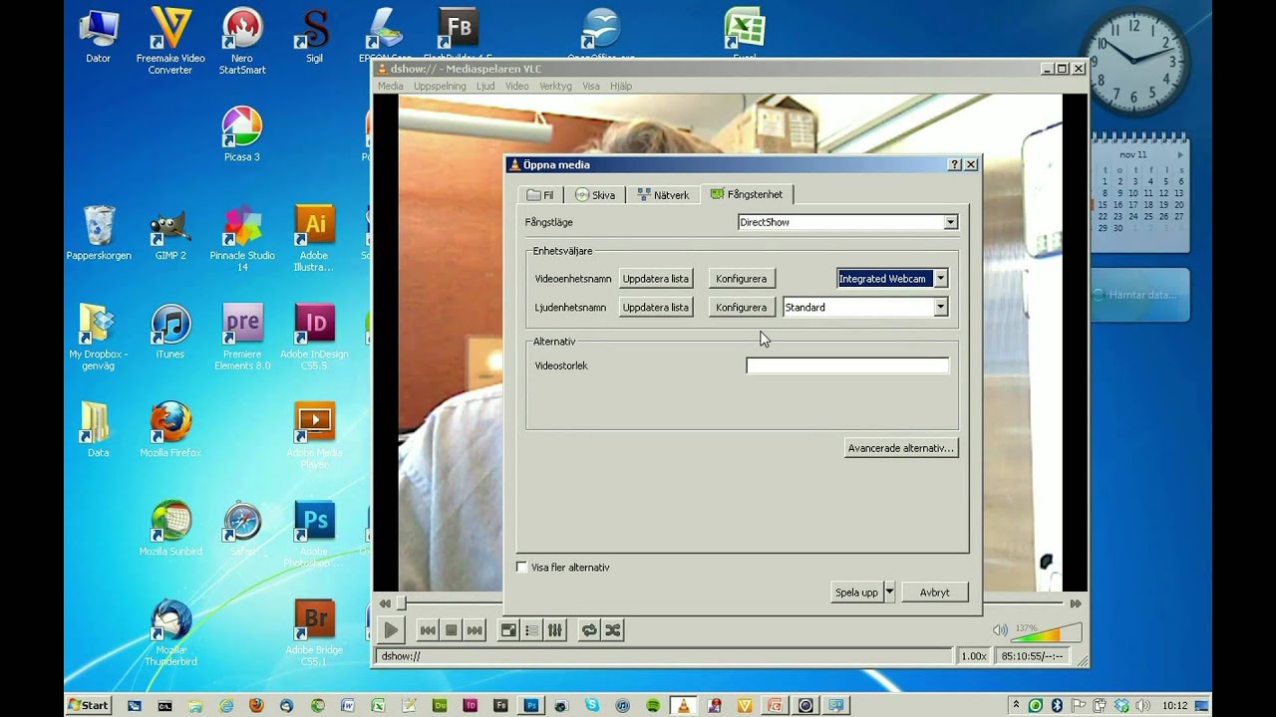
Task: Open the Video menu in VLC
Action: coord(516,87)
